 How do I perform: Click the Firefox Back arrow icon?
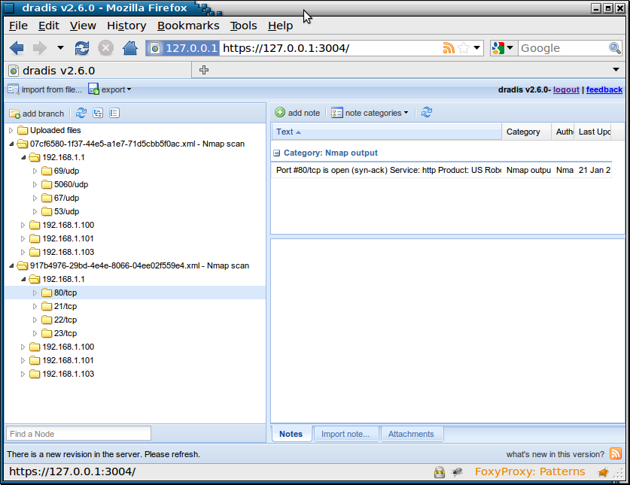click(17, 48)
